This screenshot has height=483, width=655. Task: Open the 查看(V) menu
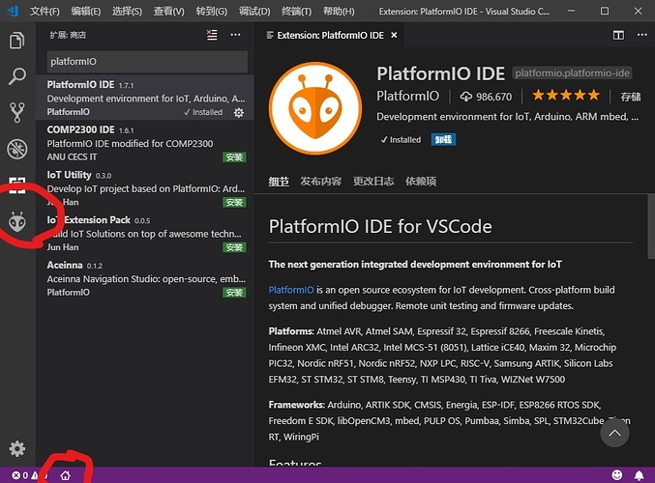(168, 12)
